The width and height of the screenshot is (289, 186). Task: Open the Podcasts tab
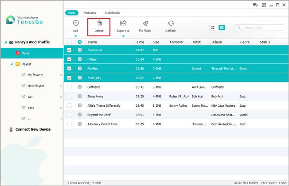point(90,13)
